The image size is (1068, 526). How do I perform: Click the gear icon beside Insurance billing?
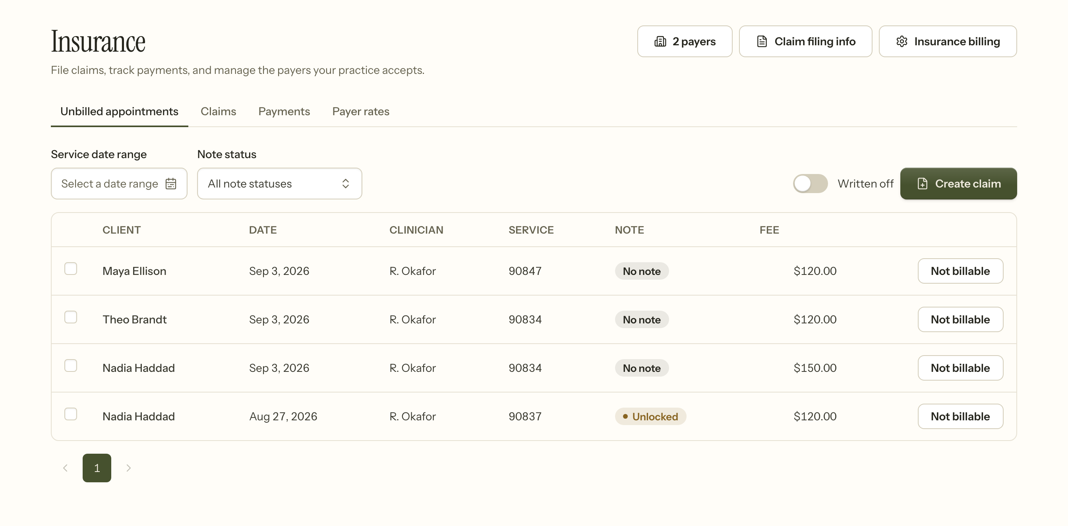[902, 41]
